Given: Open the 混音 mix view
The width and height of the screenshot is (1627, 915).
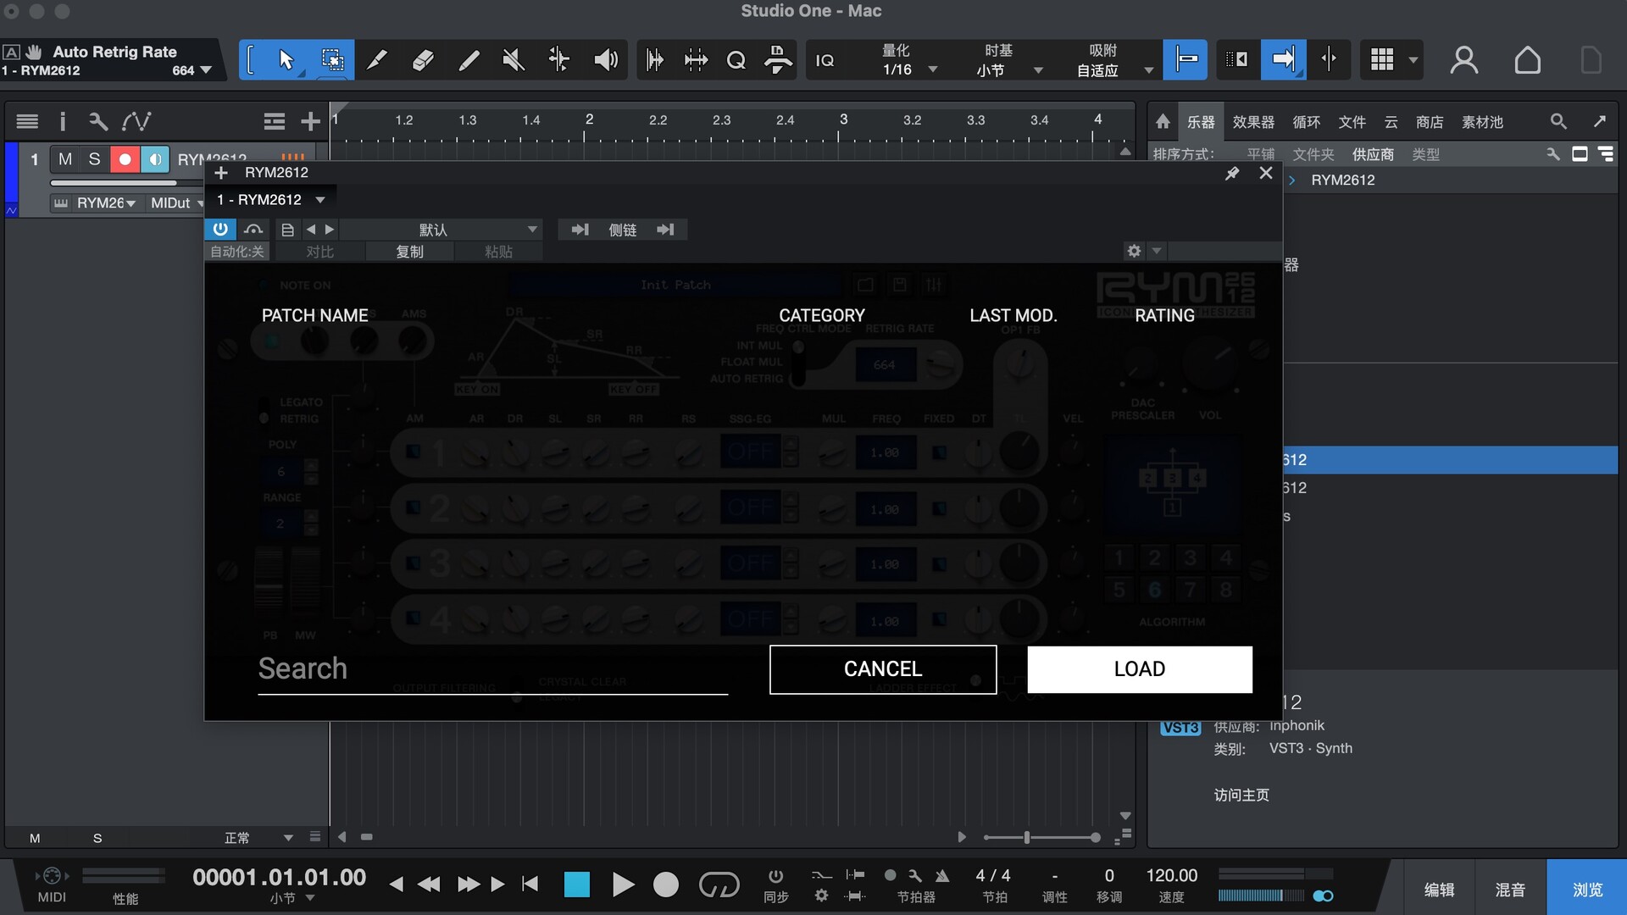Looking at the screenshot, I should 1510,890.
